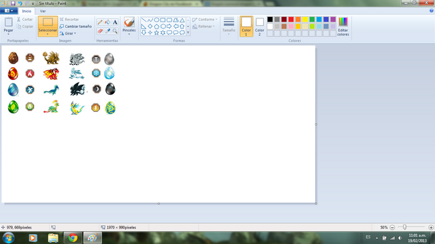Pick the red color swatch

click(291, 20)
